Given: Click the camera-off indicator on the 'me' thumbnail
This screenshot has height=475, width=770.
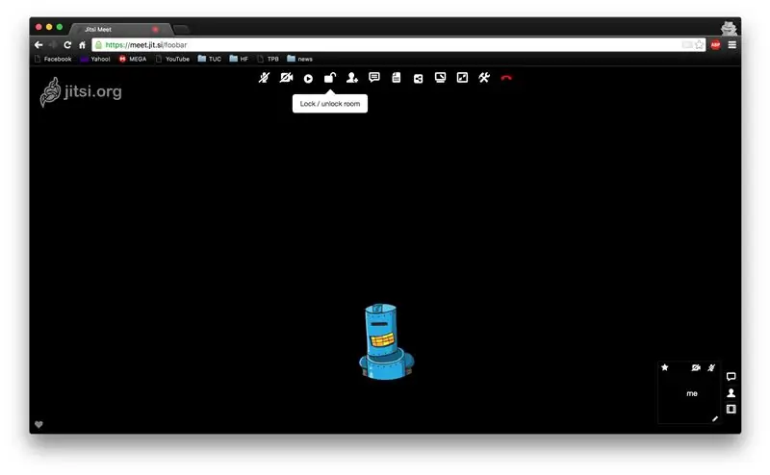Looking at the screenshot, I should point(696,367).
